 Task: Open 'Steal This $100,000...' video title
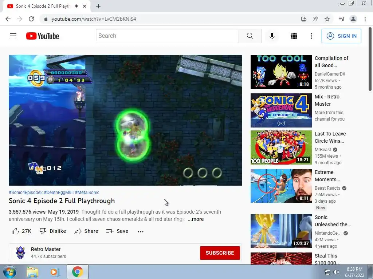point(327,259)
